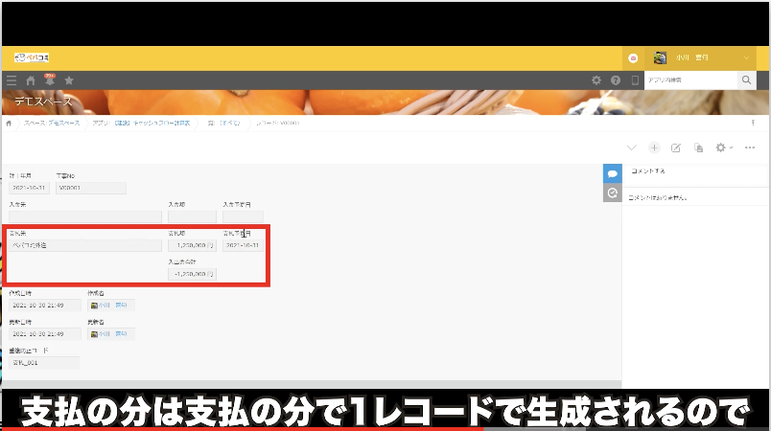Open bookmarks via the star icon
Viewport: 771px width, 431px height.
tap(68, 81)
